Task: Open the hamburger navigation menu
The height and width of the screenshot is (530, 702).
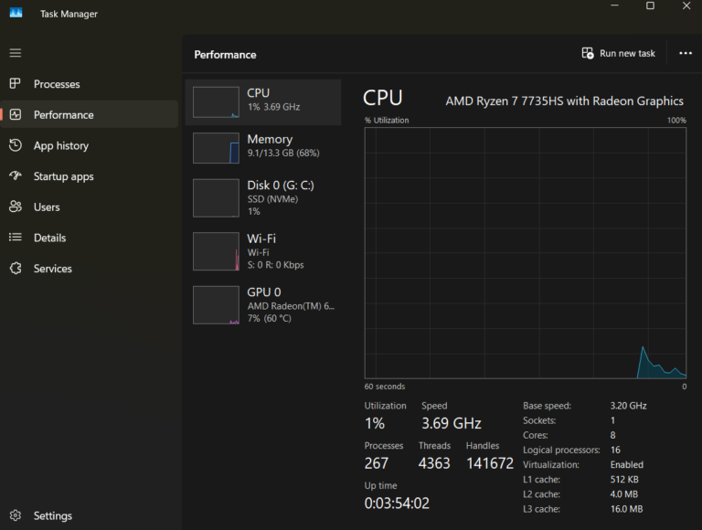Action: coord(16,53)
